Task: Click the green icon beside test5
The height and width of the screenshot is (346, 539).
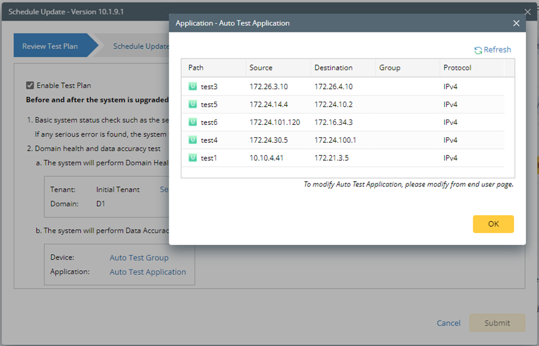Action: tap(193, 105)
